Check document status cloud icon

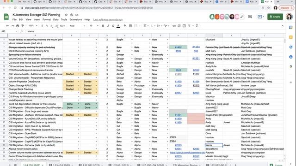point(77,15)
